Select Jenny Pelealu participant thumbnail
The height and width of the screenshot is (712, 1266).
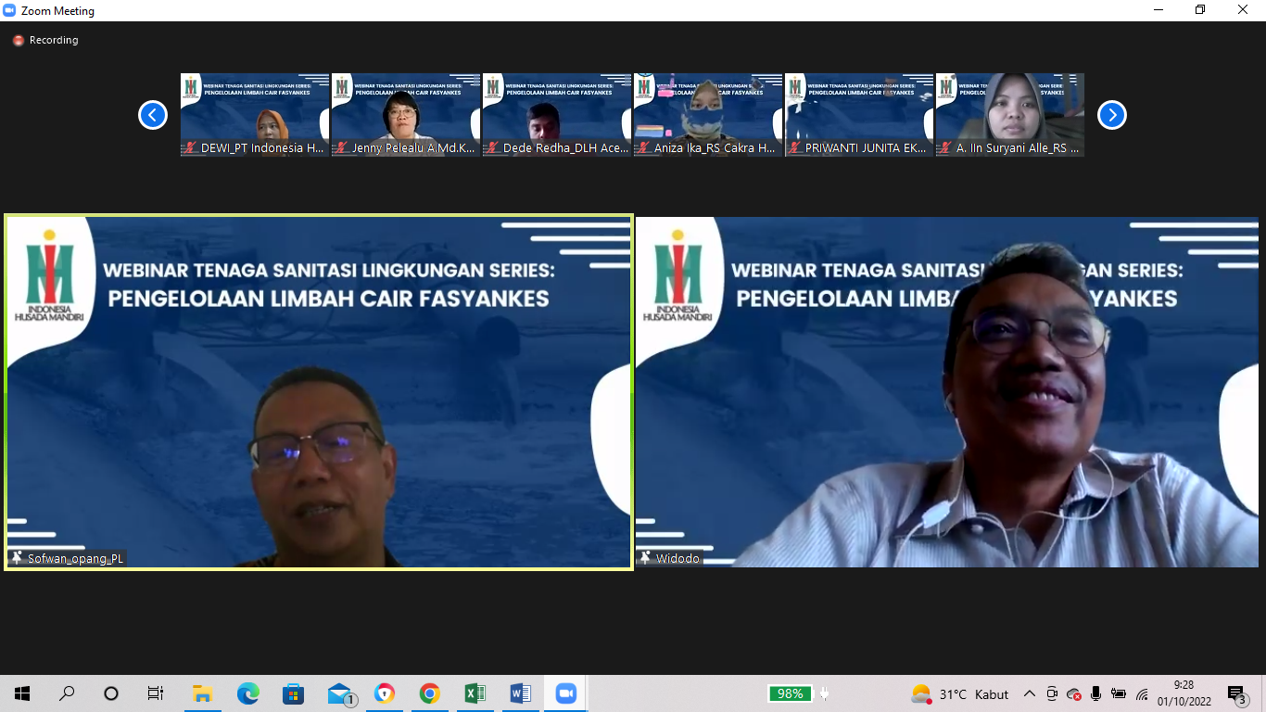(406, 115)
